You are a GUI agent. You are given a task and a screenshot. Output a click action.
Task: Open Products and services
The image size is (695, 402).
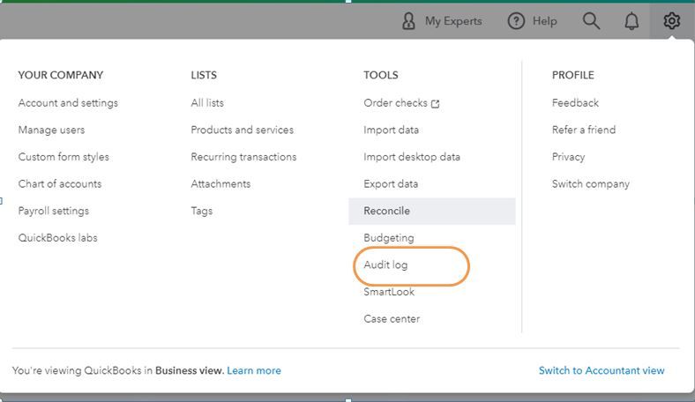pos(242,130)
